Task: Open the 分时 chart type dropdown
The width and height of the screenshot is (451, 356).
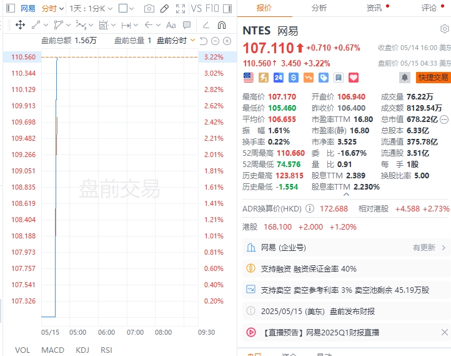Action: coord(52,9)
